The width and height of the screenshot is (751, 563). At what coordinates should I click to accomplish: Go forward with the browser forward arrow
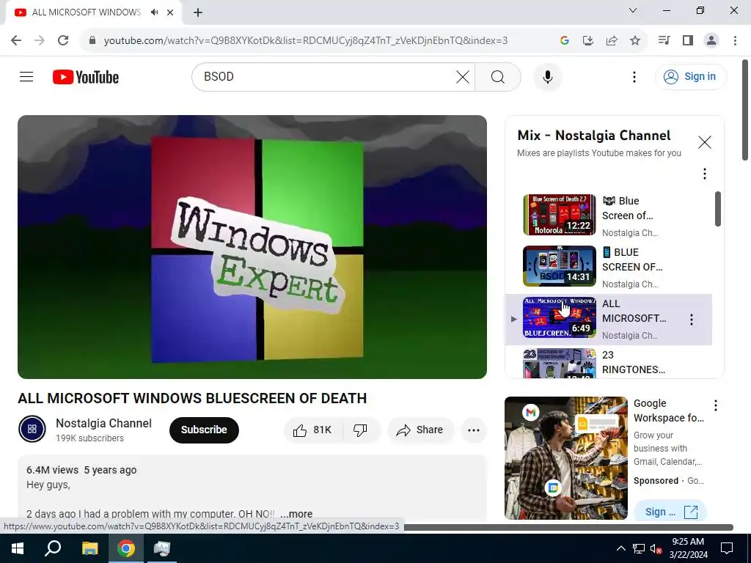coord(40,40)
